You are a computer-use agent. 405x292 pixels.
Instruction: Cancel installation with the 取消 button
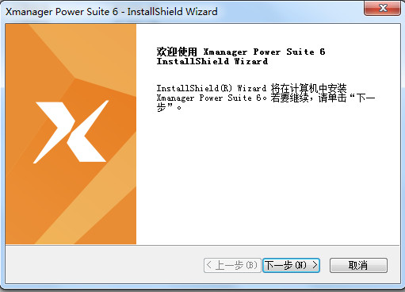358,265
